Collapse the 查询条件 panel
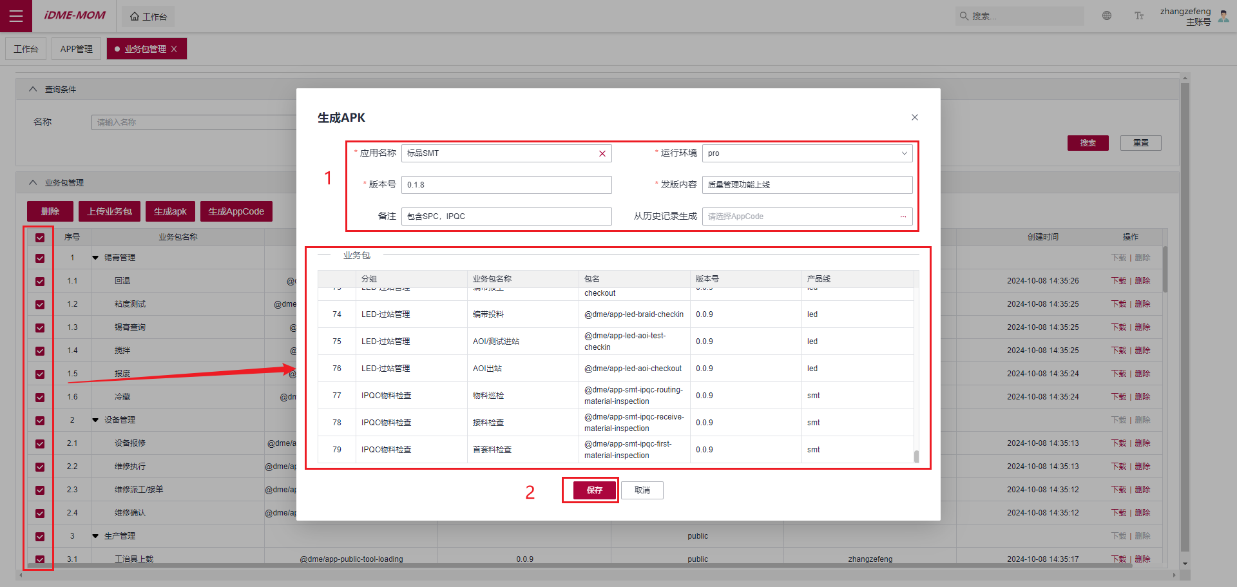1237x587 pixels. (x=33, y=90)
